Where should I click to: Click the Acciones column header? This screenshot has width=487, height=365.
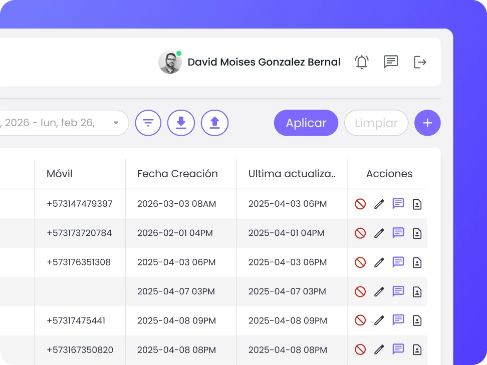click(x=389, y=174)
